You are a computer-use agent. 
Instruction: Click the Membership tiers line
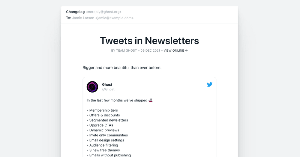[x=102, y=110]
